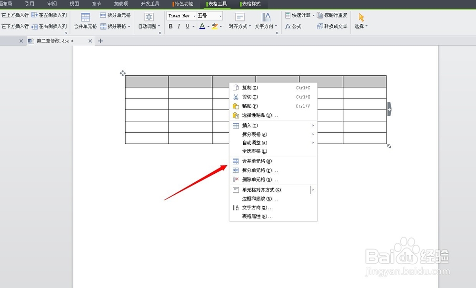Click table resize handle at corner
The width and height of the screenshot is (476, 288).
(389, 146)
